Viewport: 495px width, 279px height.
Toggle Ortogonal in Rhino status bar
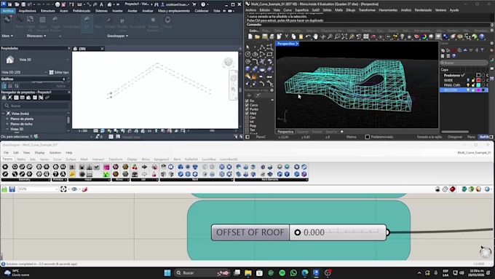454,137
